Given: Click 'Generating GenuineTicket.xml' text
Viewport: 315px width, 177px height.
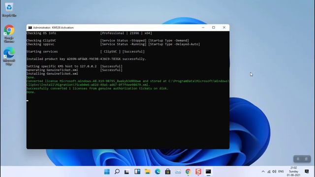Looking at the screenshot, I should pyautogui.click(x=52, y=70).
